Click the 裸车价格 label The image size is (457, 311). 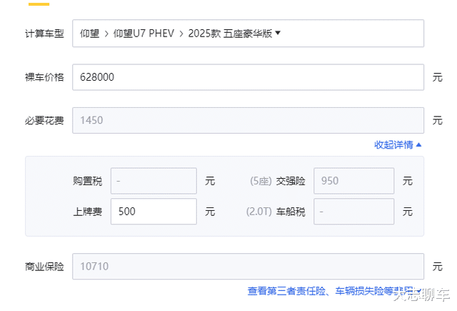coord(44,77)
